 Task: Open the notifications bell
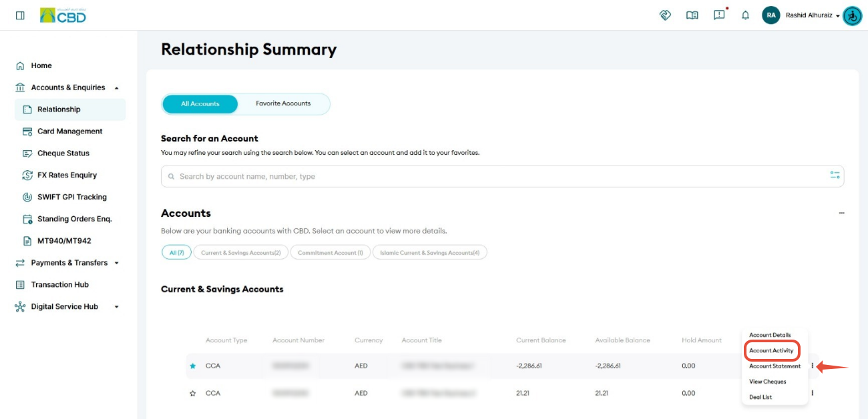click(746, 15)
